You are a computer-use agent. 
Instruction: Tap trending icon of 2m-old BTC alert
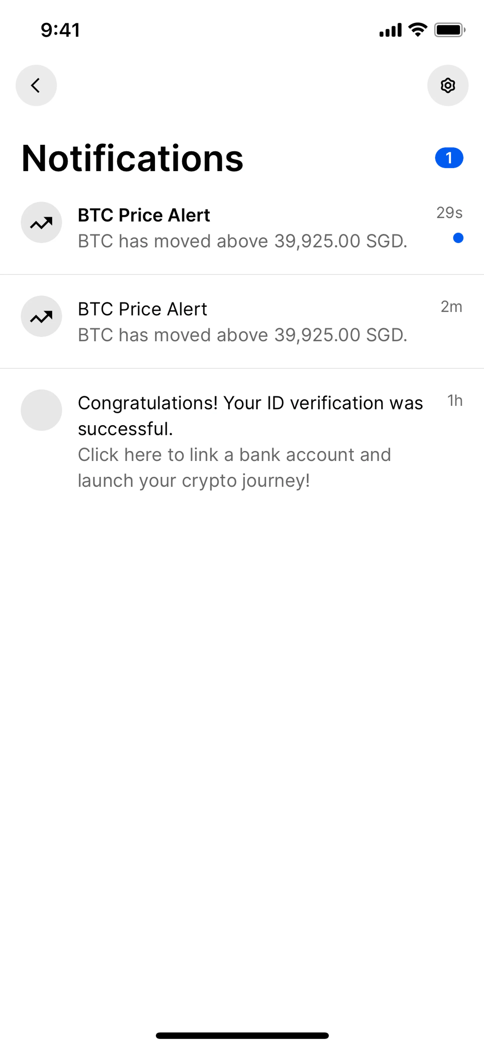click(42, 316)
